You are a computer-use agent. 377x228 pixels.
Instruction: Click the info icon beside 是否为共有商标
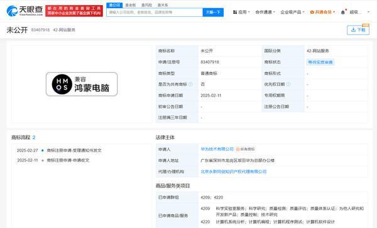[190, 84]
